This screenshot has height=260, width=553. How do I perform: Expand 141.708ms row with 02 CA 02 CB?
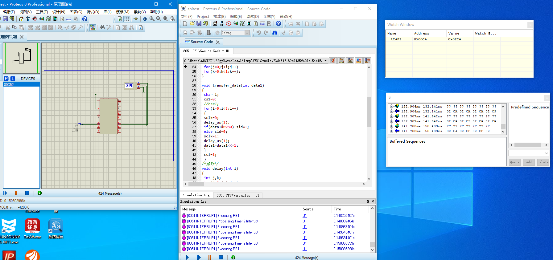coord(391,131)
